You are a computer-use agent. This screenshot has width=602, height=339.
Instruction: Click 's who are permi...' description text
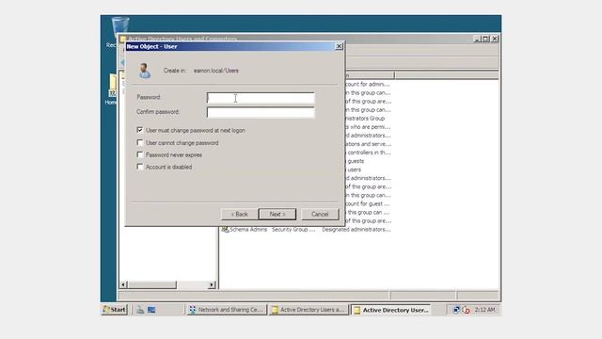click(368, 127)
